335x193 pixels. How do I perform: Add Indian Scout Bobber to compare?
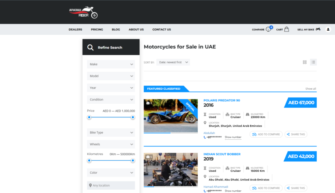point(266,188)
